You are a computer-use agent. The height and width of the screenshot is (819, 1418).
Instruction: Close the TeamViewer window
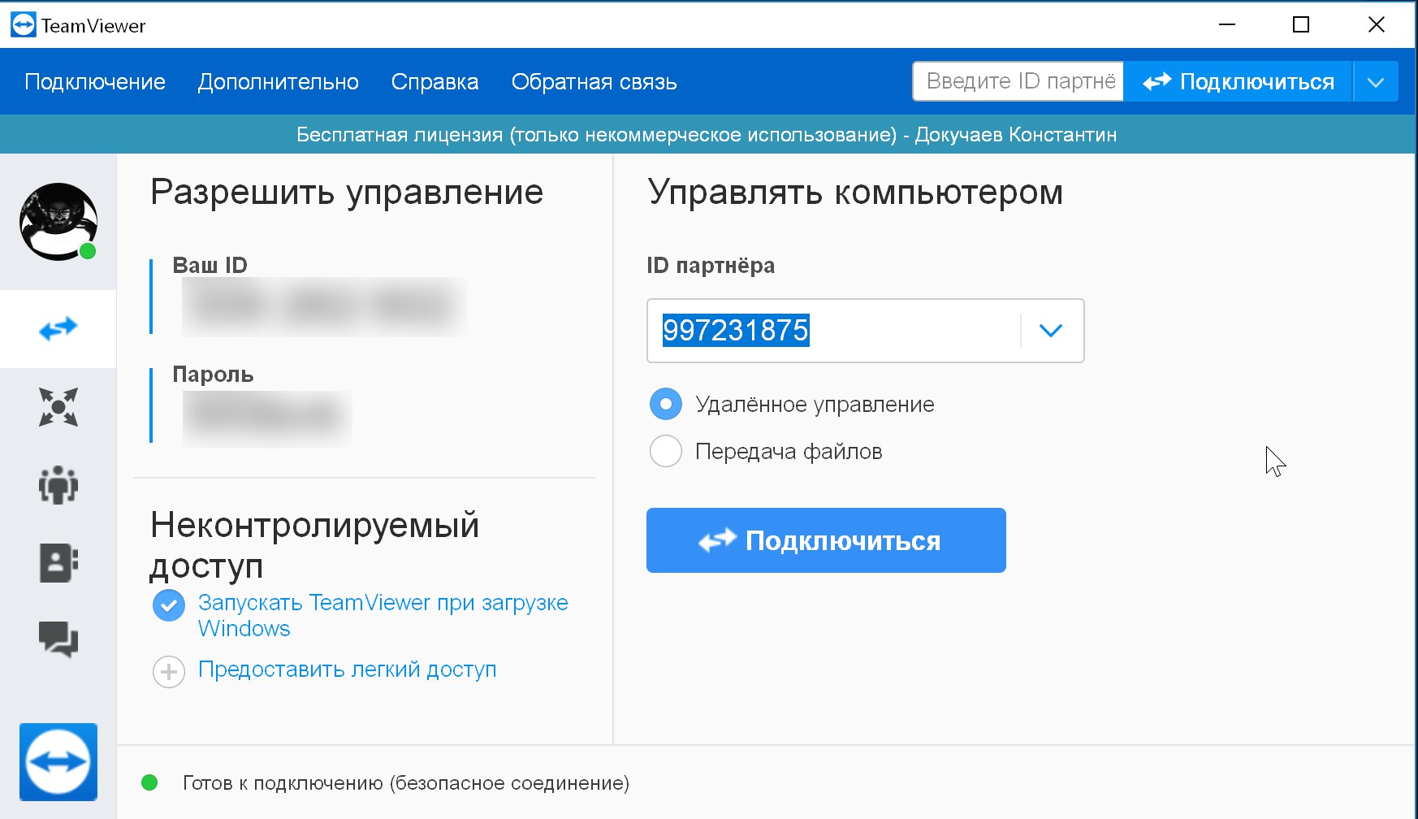1377,24
